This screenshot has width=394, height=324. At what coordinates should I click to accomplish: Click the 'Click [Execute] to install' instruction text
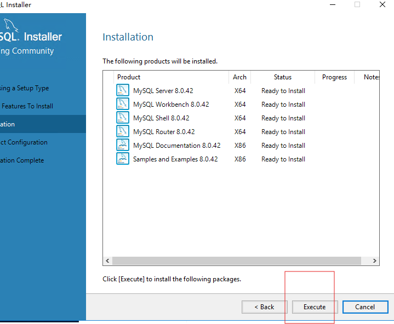pyautogui.click(x=172, y=279)
